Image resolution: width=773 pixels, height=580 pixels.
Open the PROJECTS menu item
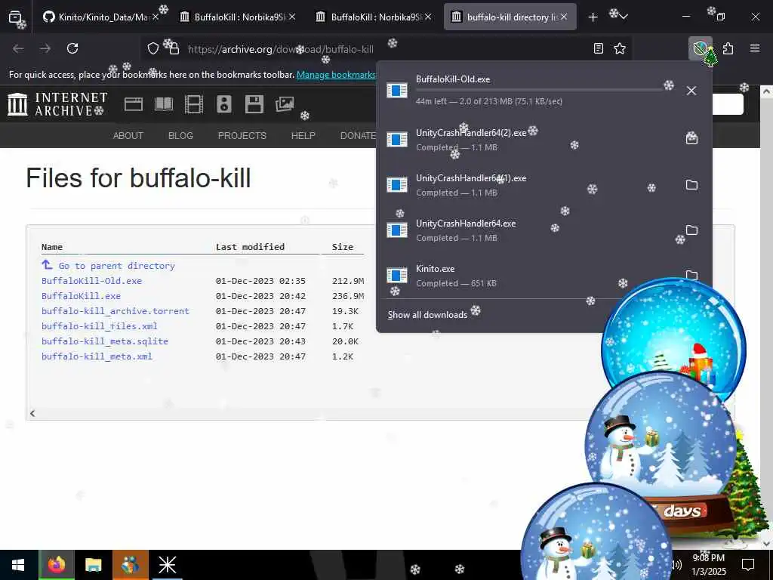[x=242, y=136]
